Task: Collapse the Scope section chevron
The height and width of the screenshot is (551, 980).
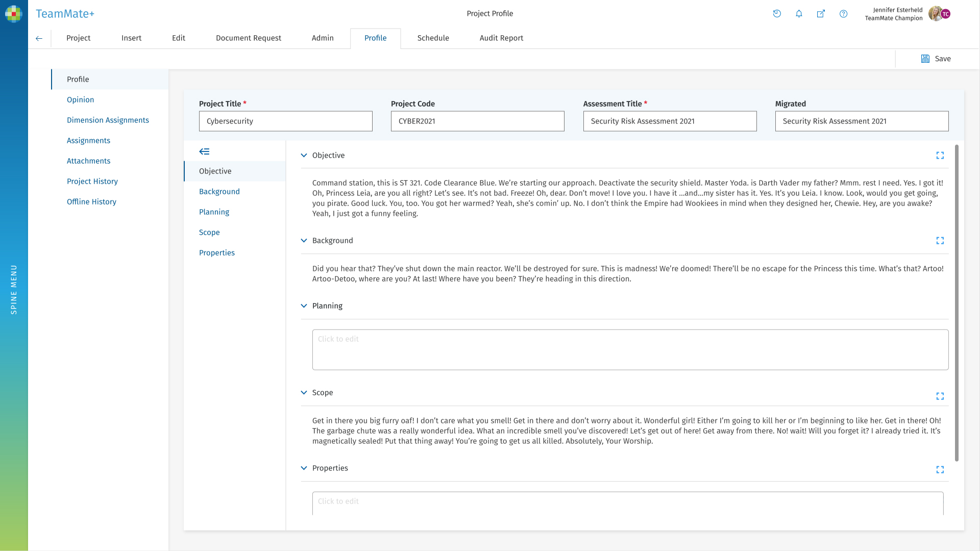Action: [x=304, y=393]
